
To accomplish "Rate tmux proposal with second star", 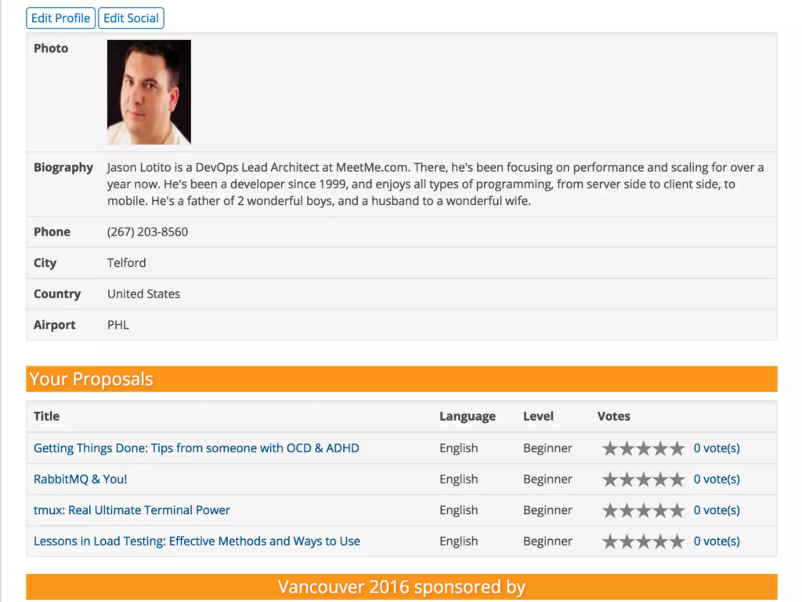I will point(627,510).
